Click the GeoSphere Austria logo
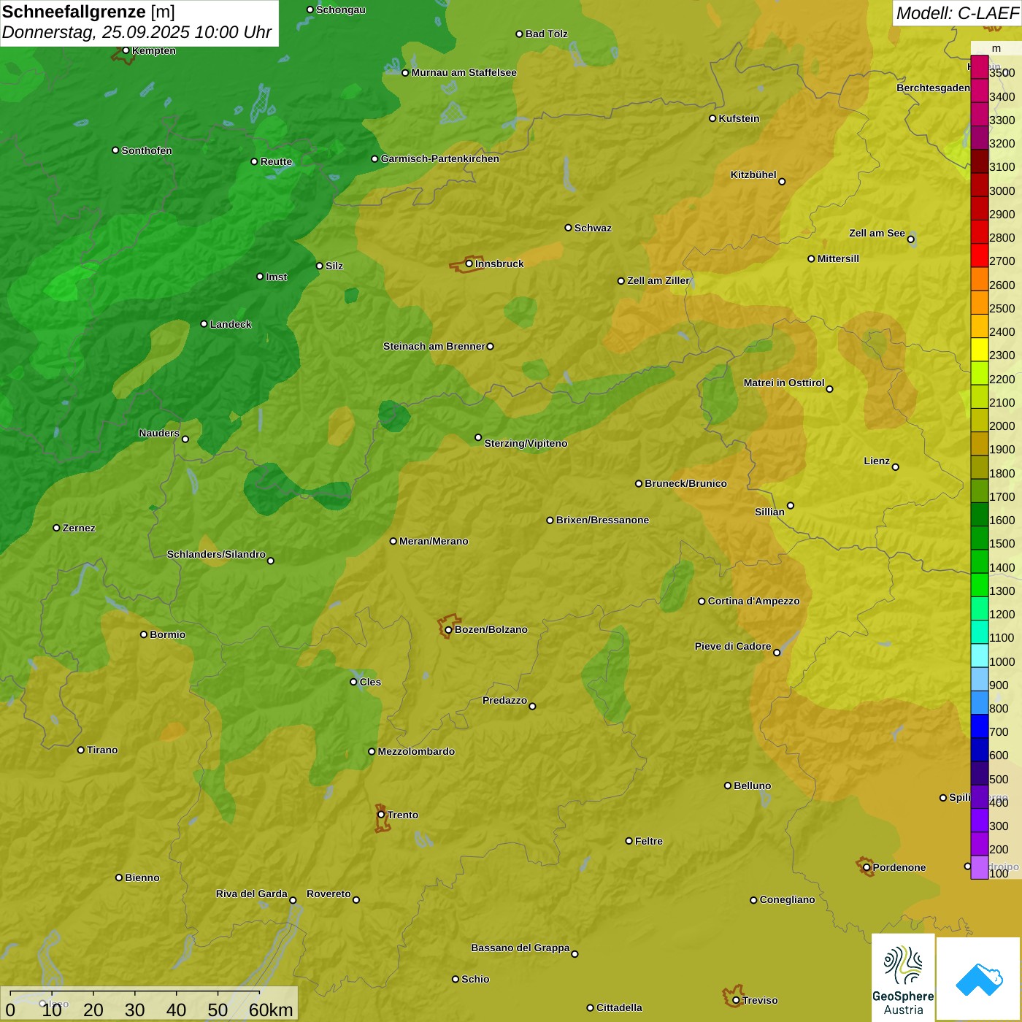The width and height of the screenshot is (1022, 1022). coord(903,977)
